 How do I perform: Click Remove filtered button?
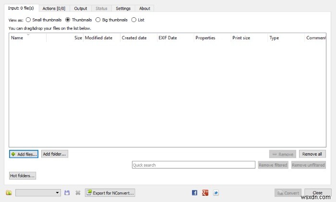tap(273, 165)
